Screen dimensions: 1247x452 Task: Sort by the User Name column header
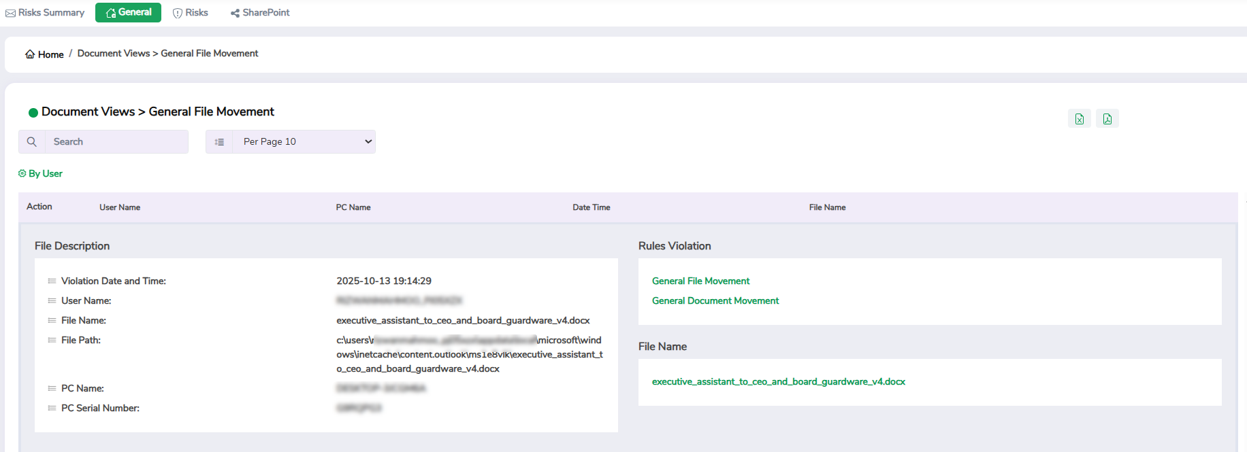pyautogui.click(x=120, y=207)
